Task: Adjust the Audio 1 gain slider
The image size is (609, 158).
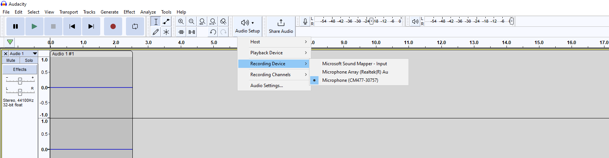Action: click(x=20, y=81)
